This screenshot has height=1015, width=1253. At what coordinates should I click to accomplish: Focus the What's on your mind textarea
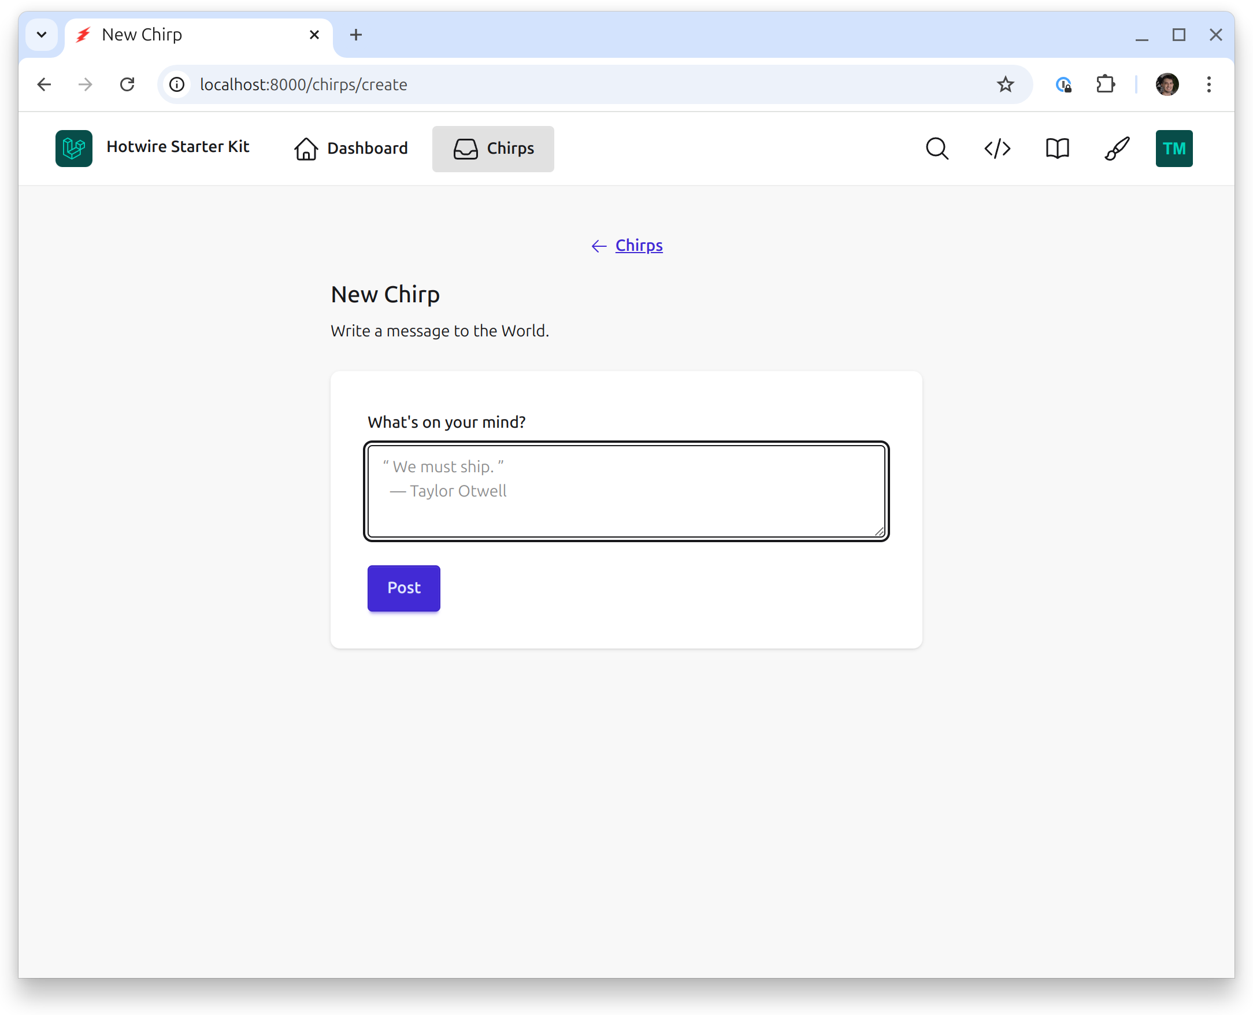tap(625, 491)
